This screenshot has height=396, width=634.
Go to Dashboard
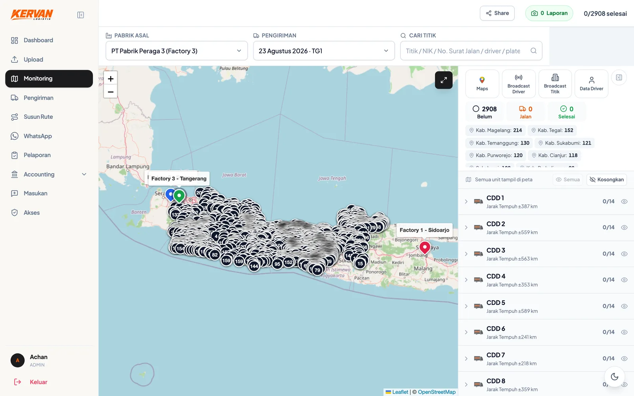pos(49,40)
